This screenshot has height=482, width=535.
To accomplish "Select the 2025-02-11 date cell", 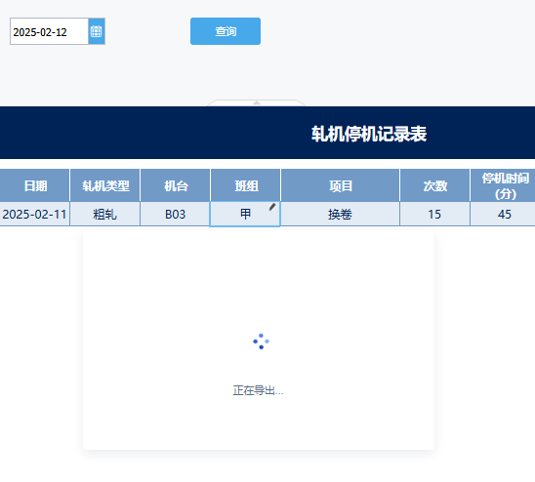I will (x=35, y=215).
